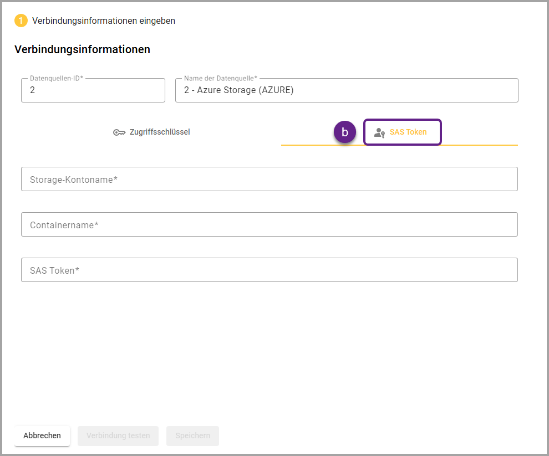The image size is (549, 456).
Task: Switch to the Zugriffsschlüssel tab
Action: (151, 132)
